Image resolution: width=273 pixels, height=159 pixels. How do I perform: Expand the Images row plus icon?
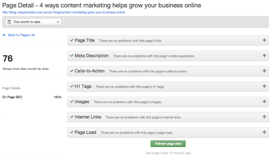coord(264,101)
